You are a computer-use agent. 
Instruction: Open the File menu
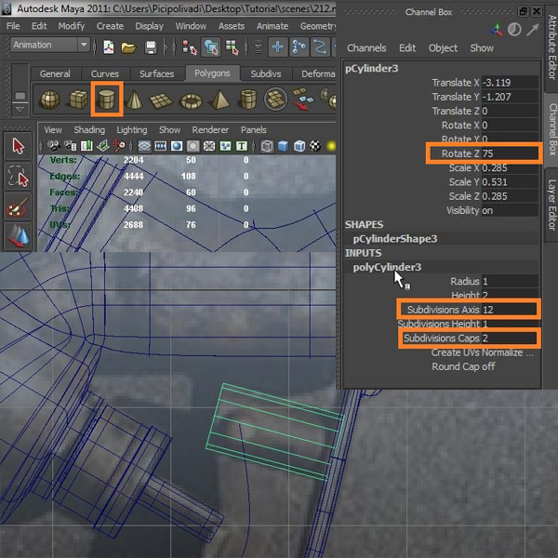coord(13,26)
